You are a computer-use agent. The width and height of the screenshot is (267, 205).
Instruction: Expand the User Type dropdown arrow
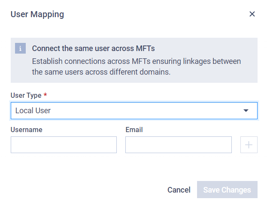pos(246,111)
